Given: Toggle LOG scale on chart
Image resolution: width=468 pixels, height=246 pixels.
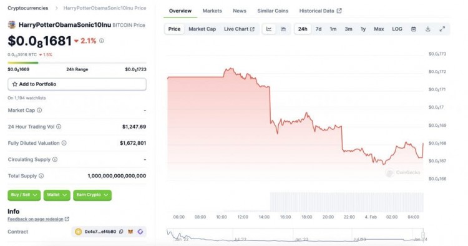Looking at the screenshot, I should pos(397,29).
